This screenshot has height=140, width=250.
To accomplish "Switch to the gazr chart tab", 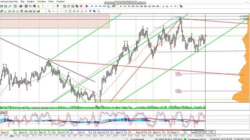I will click(95, 136).
